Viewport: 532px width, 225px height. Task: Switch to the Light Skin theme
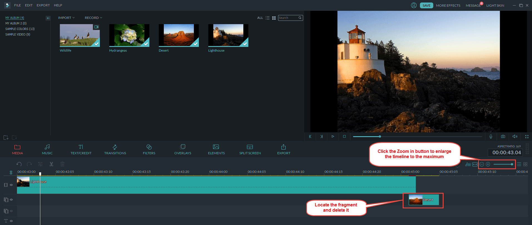click(x=495, y=6)
